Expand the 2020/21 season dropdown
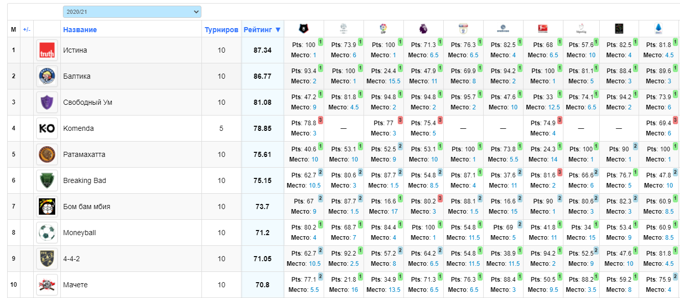Screen dimensions: 680x298 [132, 12]
